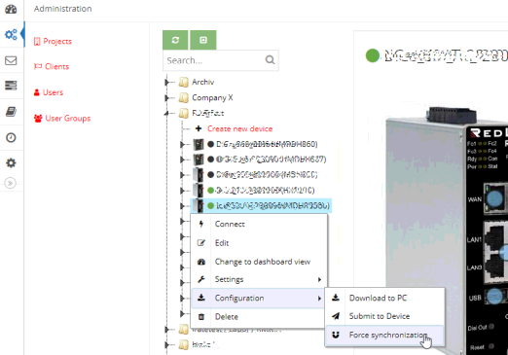Image resolution: width=508 pixels, height=355 pixels.
Task: Select the server rack icon in sidebar
Action: 11,86
